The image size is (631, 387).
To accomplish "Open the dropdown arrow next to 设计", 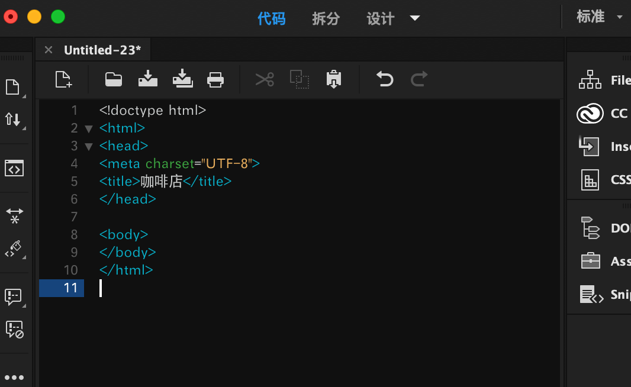I will (x=415, y=18).
